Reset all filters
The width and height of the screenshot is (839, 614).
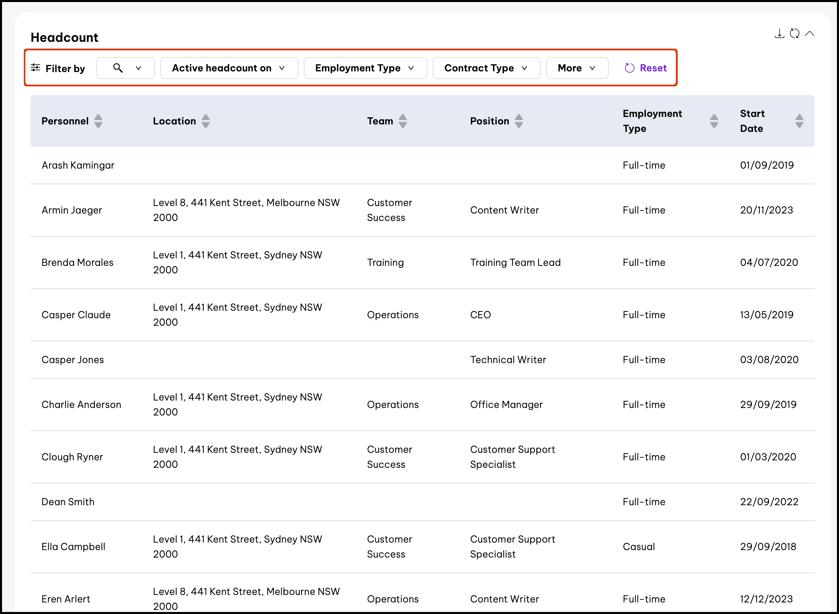coord(646,68)
